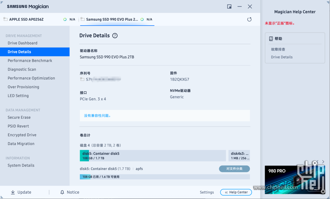Switch to APPLE SSD AP0256Z drive tab
330x199 pixels.
click(x=39, y=20)
